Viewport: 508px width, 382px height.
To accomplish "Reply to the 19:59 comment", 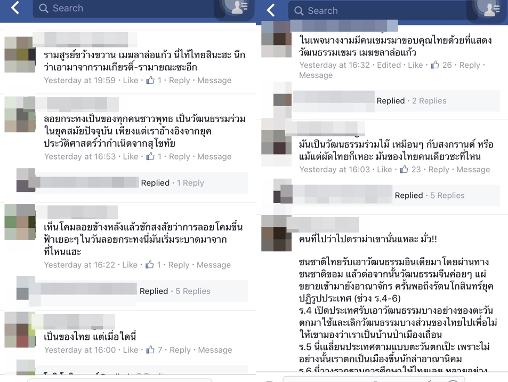I will (x=180, y=81).
